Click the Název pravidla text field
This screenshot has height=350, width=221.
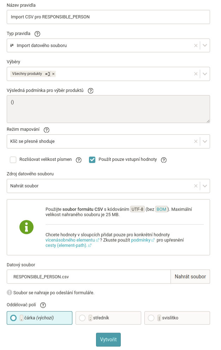click(x=108, y=17)
